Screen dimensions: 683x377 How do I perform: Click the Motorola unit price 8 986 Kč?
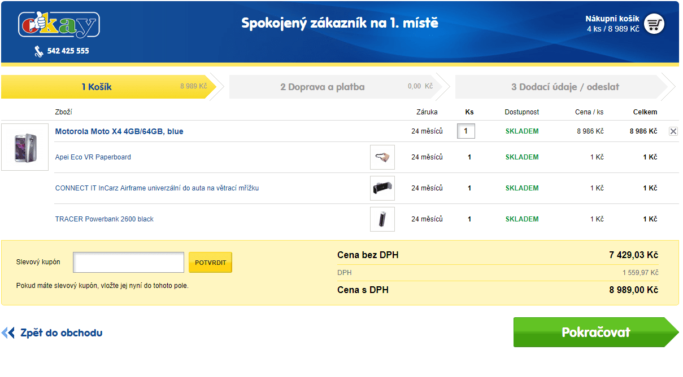tap(590, 131)
